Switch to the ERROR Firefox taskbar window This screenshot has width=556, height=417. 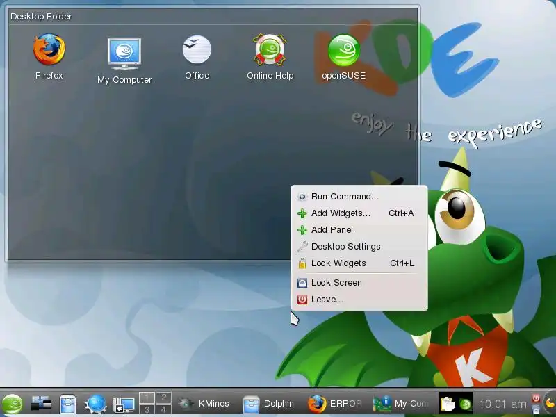click(334, 404)
